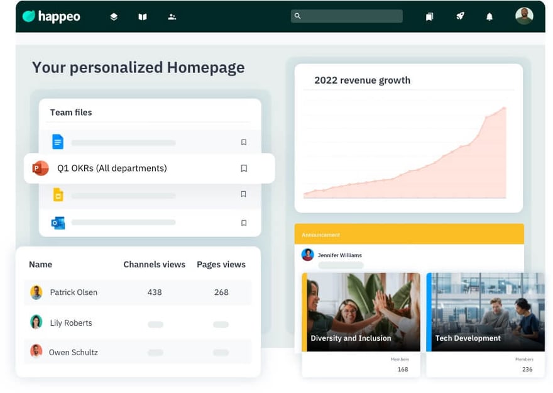This screenshot has height=393, width=553.
Task: Open Diversity and Inclusion channel card
Action: click(x=361, y=312)
